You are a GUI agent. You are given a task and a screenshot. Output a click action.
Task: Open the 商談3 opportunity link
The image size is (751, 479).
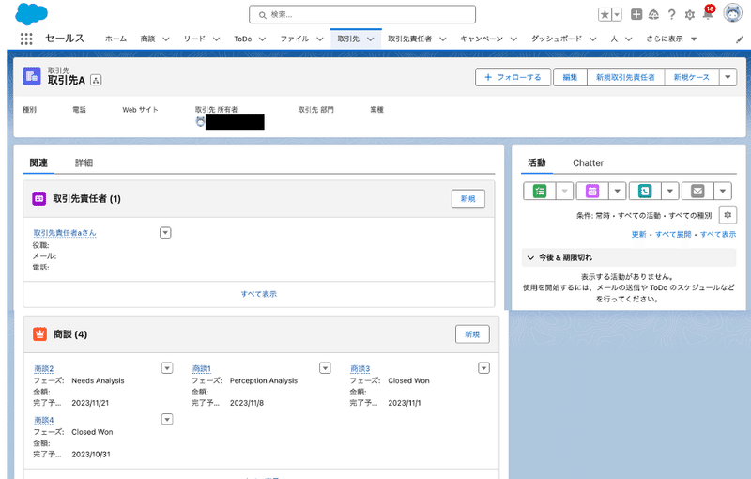click(x=360, y=369)
